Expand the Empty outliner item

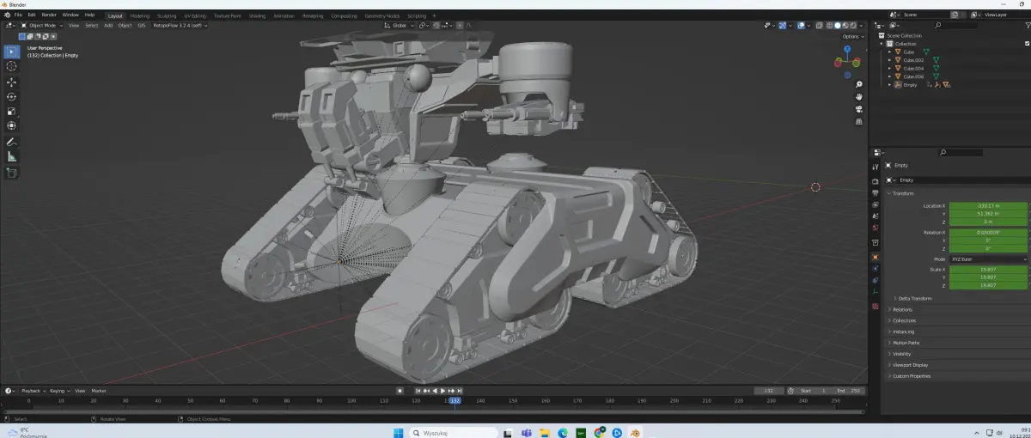(x=889, y=84)
